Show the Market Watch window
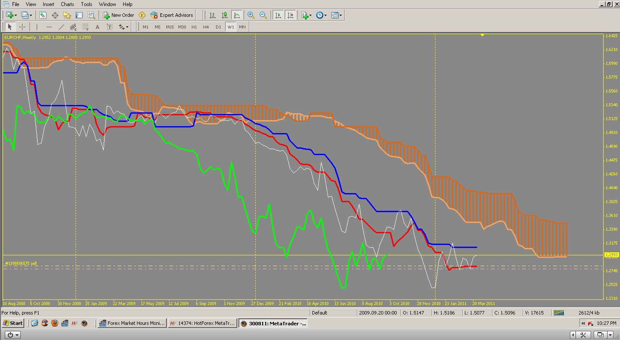 (x=43, y=15)
